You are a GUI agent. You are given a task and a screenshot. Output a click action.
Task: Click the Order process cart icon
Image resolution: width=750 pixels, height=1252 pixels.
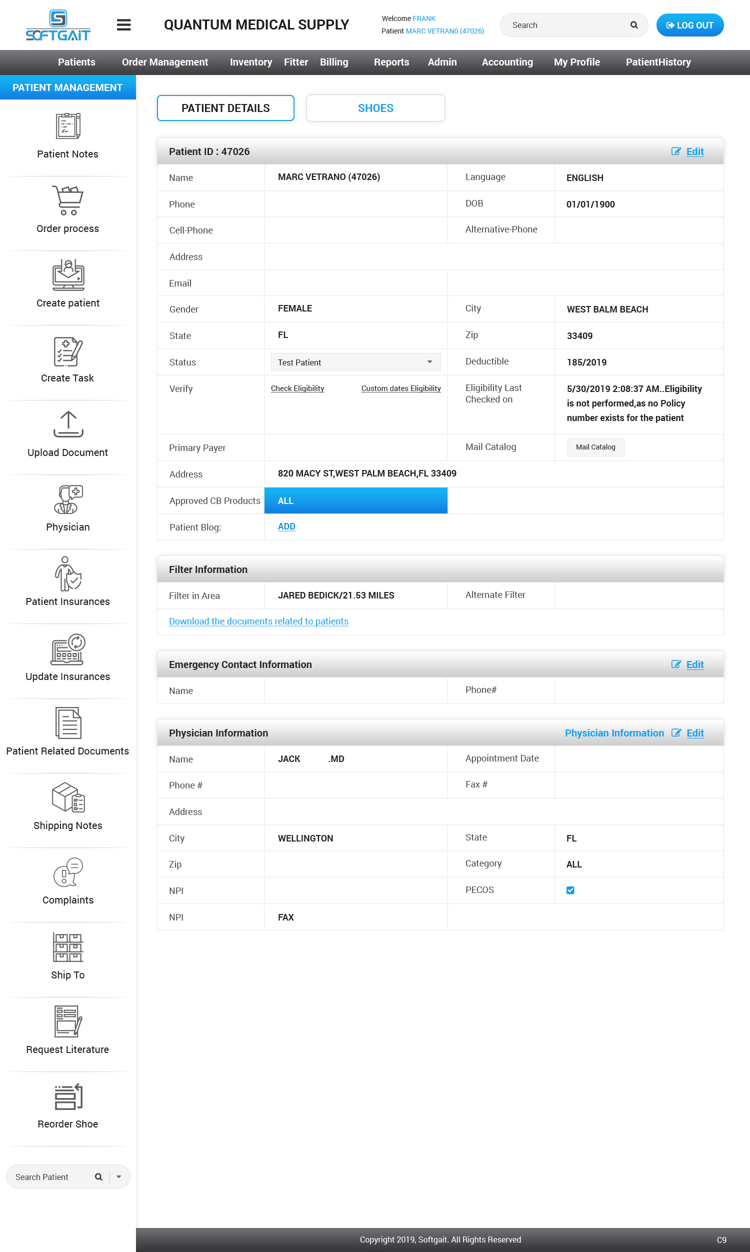tap(67, 200)
